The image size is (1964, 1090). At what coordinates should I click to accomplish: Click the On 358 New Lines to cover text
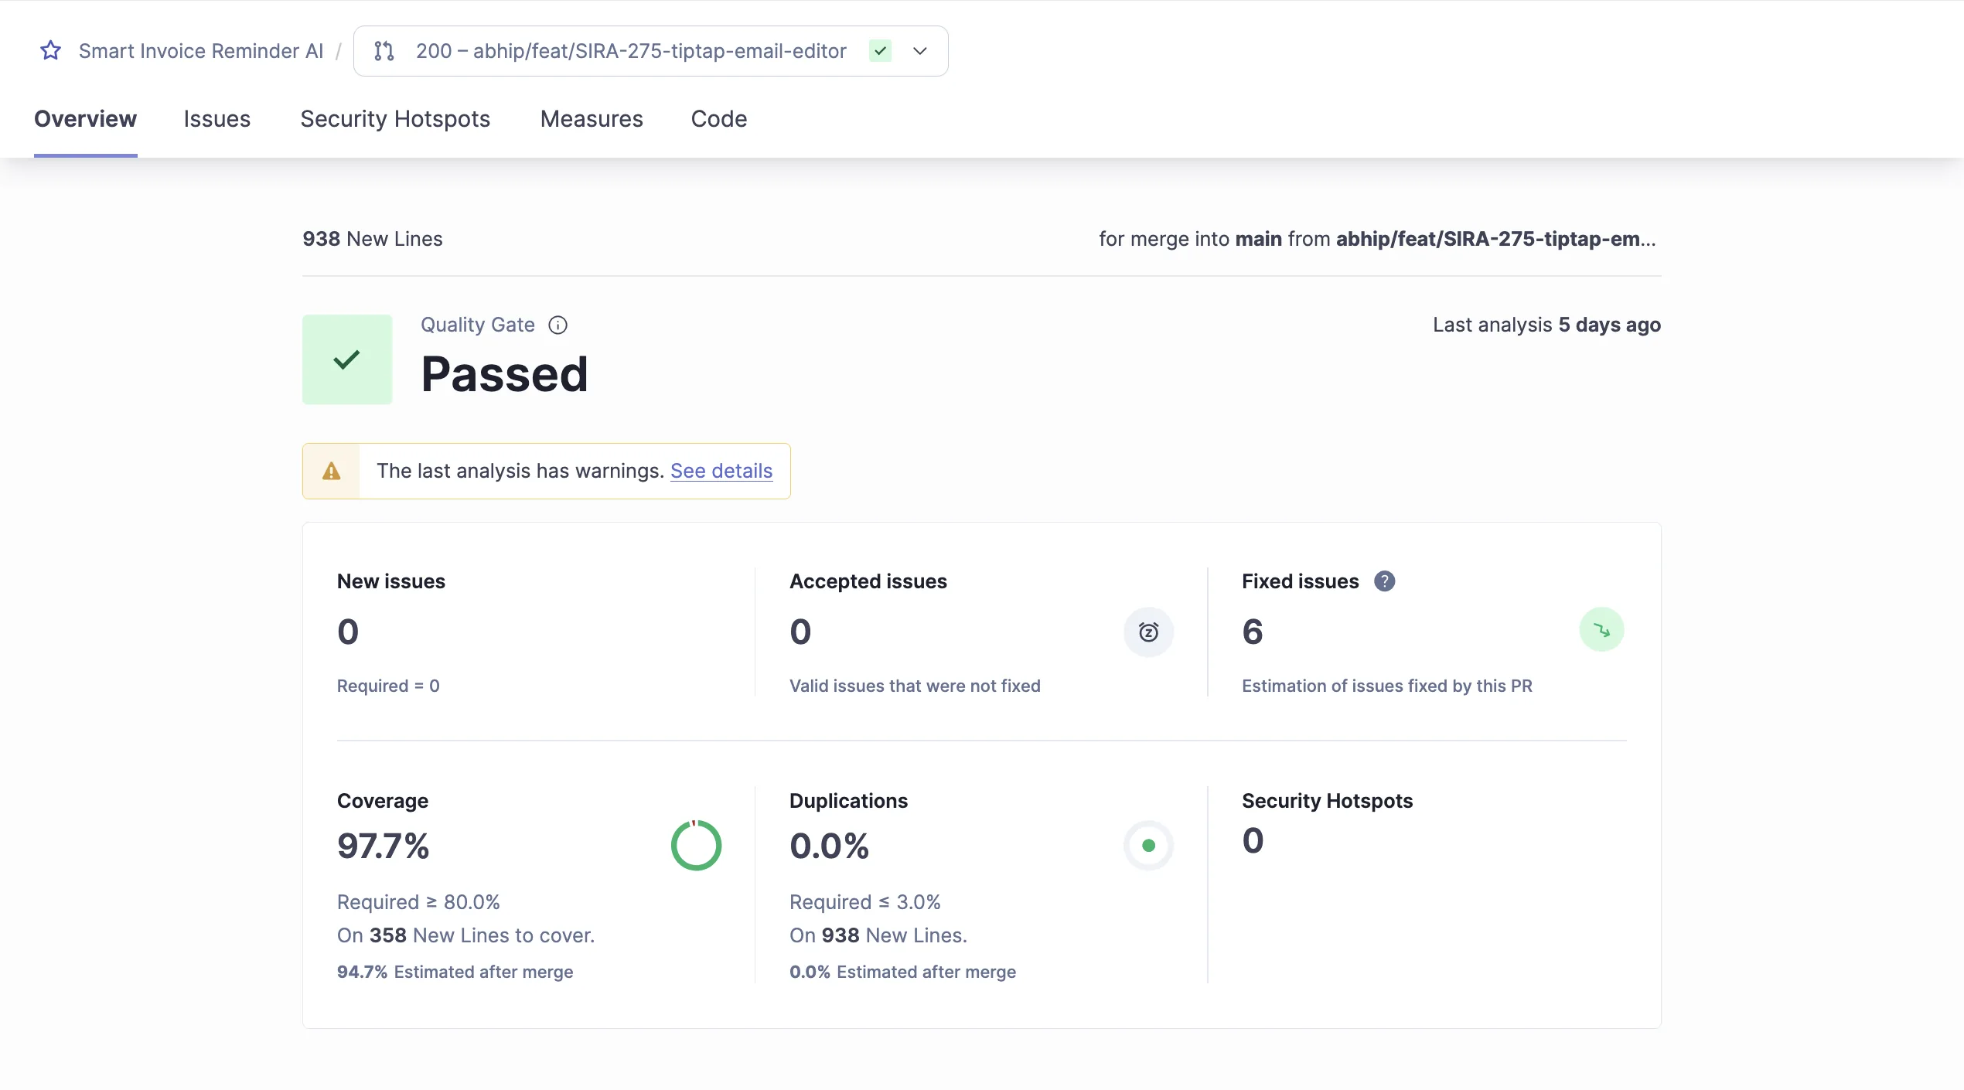point(465,935)
